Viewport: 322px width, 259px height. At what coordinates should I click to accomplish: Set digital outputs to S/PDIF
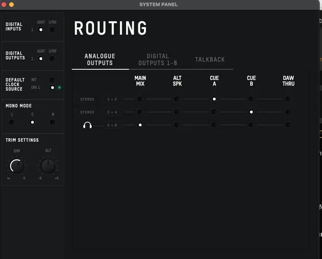[x=52, y=59]
